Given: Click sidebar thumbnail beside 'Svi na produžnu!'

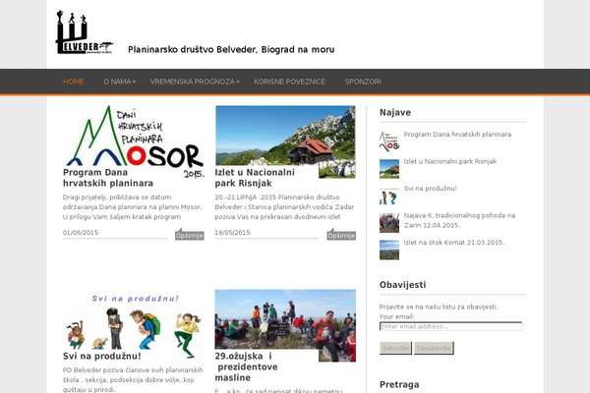Looking at the screenshot, I should 389,196.
